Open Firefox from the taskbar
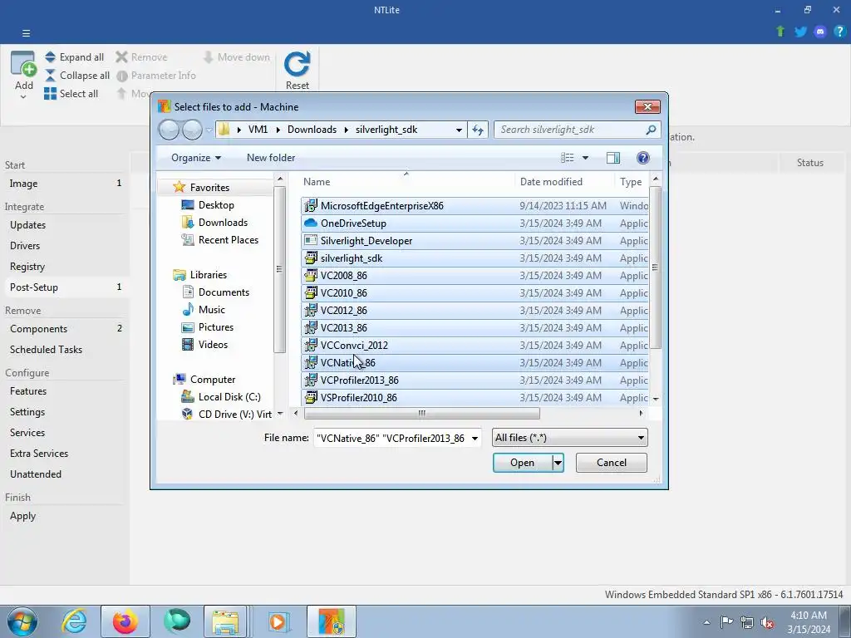The image size is (851, 638). pyautogui.click(x=125, y=621)
